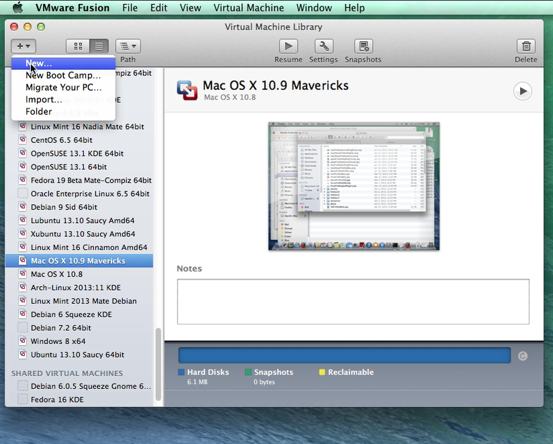Click the icon beside Ubuntu 13.10 Saucy 64bit

[x=23, y=354]
